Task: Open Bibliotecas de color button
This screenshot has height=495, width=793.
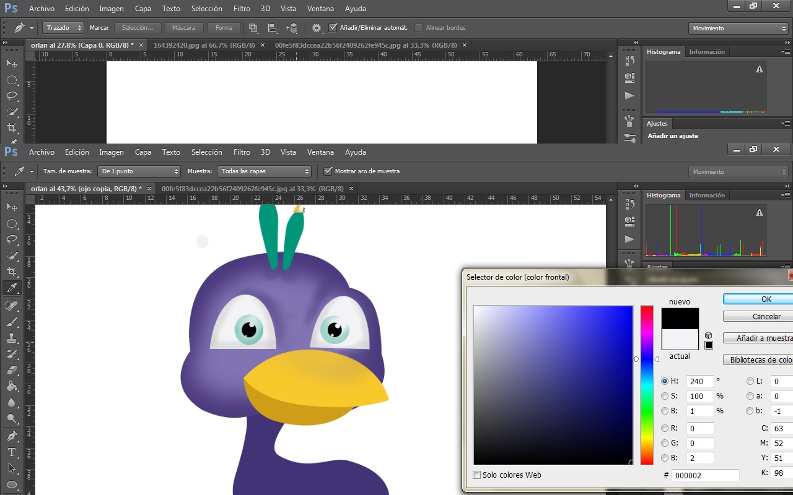Action: click(x=758, y=359)
